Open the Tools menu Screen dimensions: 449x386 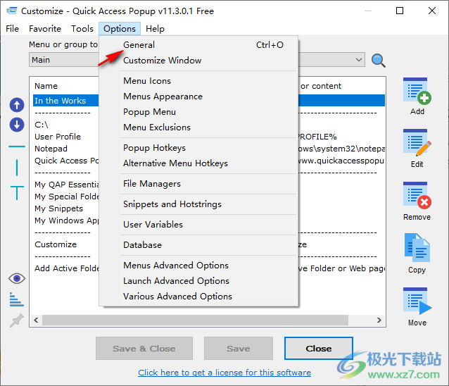click(x=82, y=29)
